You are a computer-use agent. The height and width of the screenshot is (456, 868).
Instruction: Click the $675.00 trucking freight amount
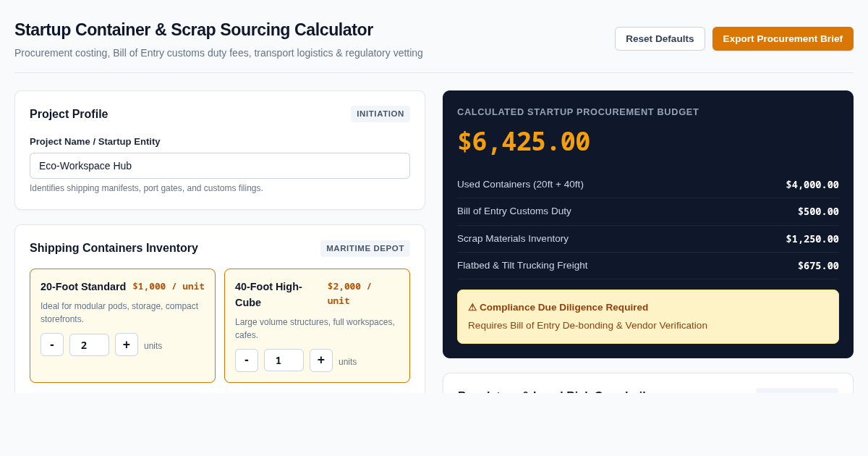818,266
